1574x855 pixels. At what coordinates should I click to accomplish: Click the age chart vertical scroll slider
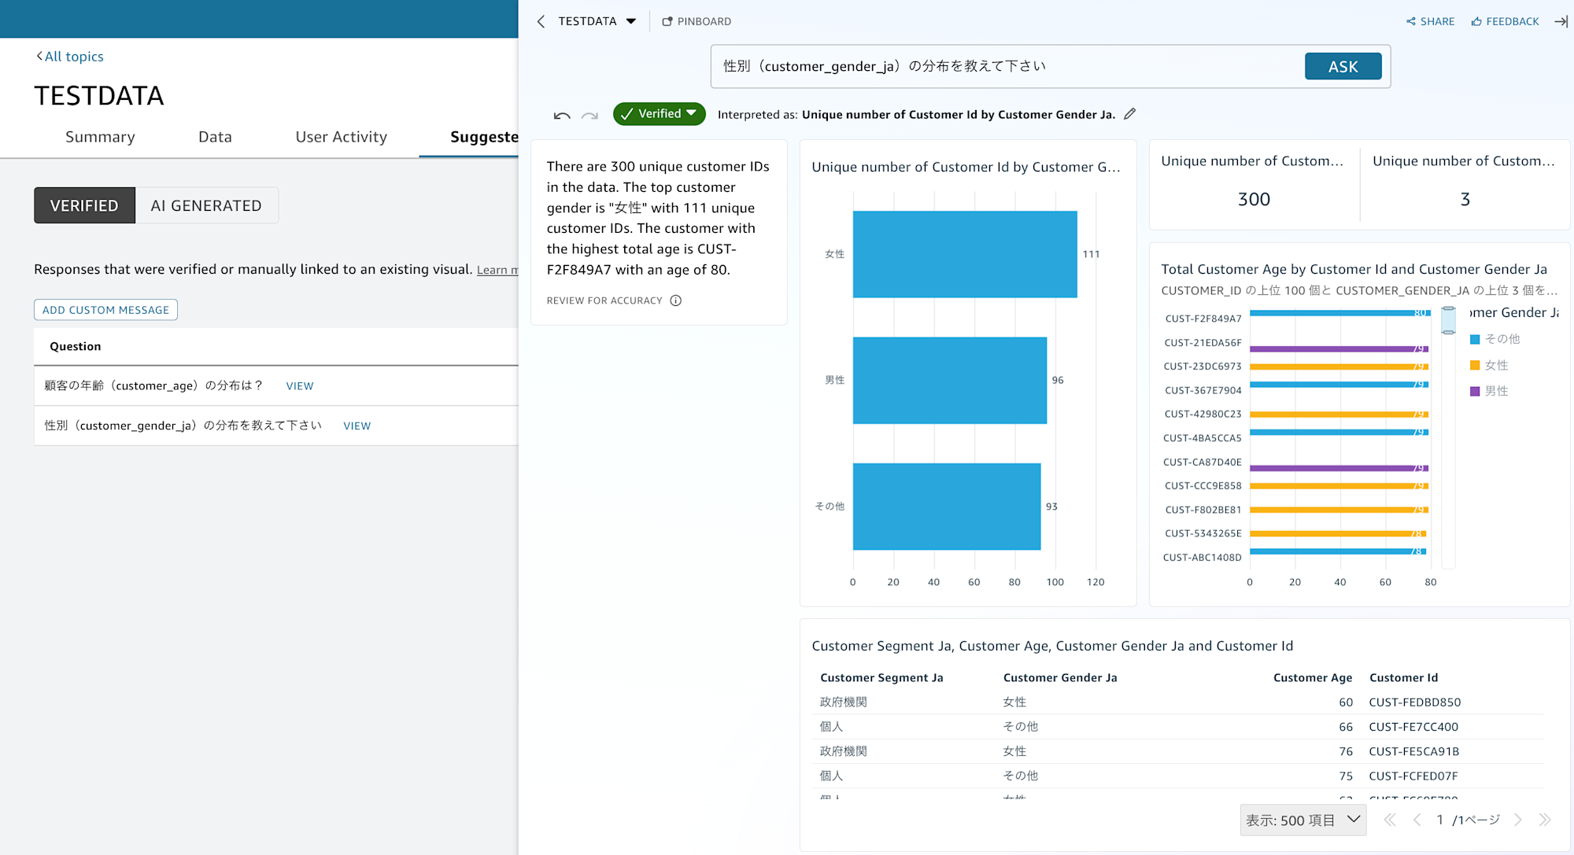(x=1448, y=320)
